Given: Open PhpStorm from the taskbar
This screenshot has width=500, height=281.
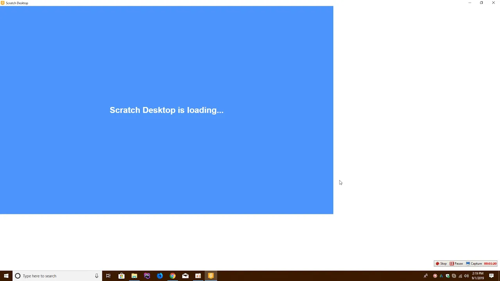Looking at the screenshot, I should point(147,276).
